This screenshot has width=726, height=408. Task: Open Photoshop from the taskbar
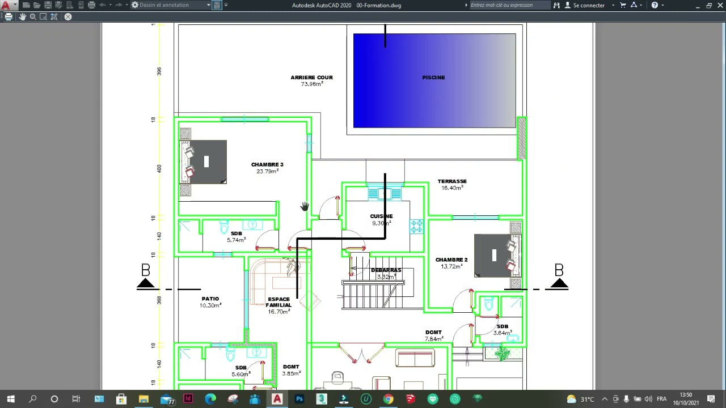[x=299, y=399]
